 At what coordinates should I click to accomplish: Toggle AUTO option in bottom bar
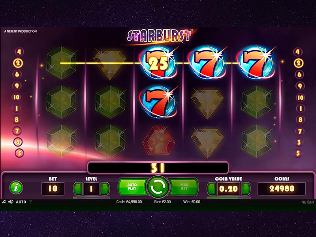21,202
